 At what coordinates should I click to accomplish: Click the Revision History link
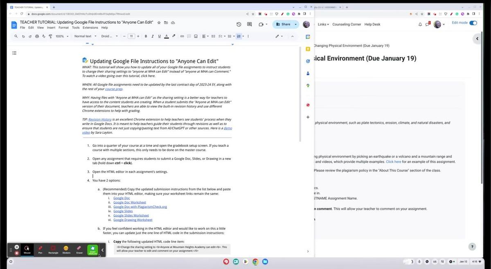pyautogui.click(x=100, y=119)
